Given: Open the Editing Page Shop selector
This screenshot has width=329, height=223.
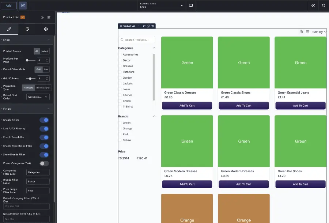Looking at the screenshot, I should click(x=161, y=5).
